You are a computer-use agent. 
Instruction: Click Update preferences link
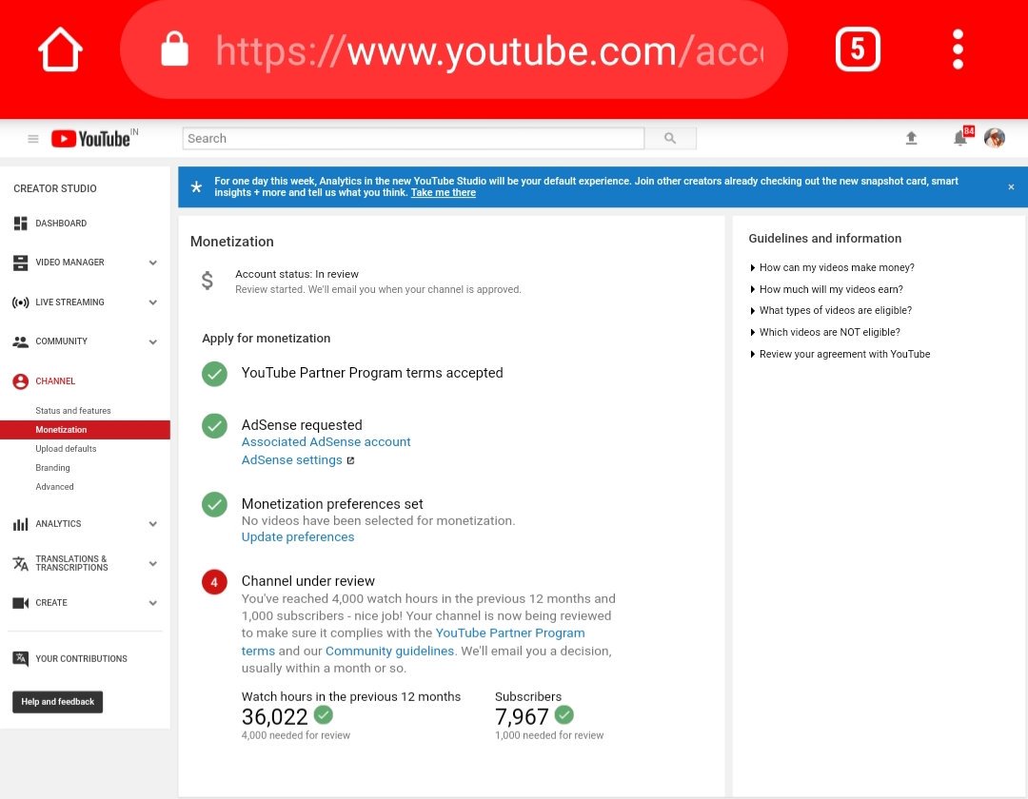[x=298, y=537]
